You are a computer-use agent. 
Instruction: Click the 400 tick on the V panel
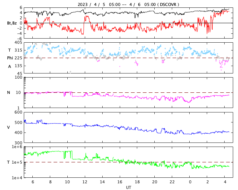point(18,132)
